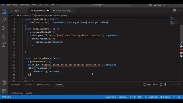Viewport: 183px width, 103px height.
Task: Start Go Live server
Action: coord(165,97)
